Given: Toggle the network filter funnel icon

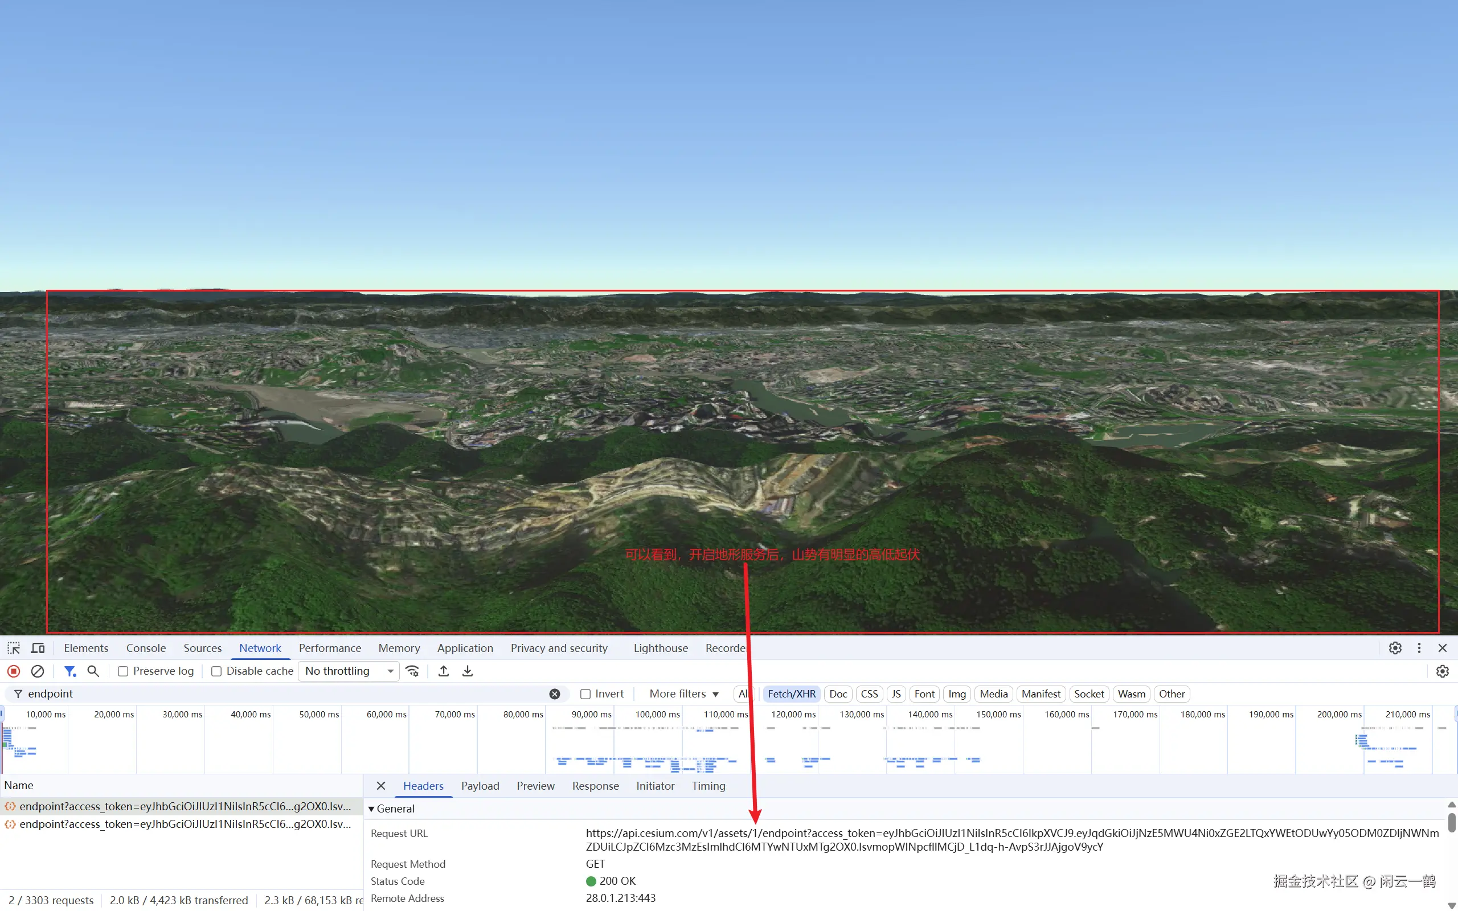Looking at the screenshot, I should coord(70,671).
